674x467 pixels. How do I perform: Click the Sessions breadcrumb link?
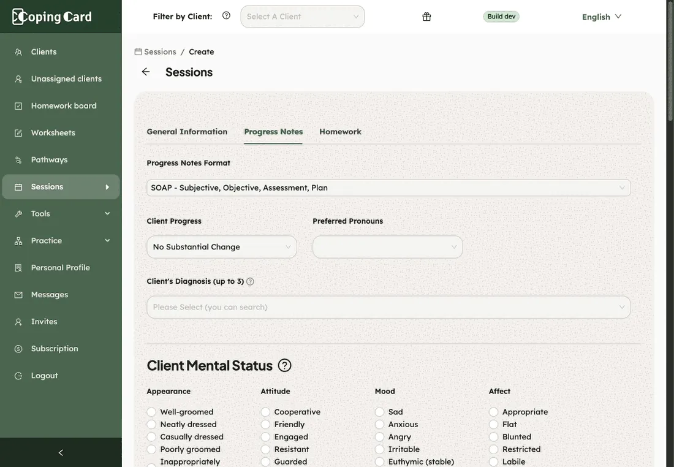pyautogui.click(x=160, y=51)
